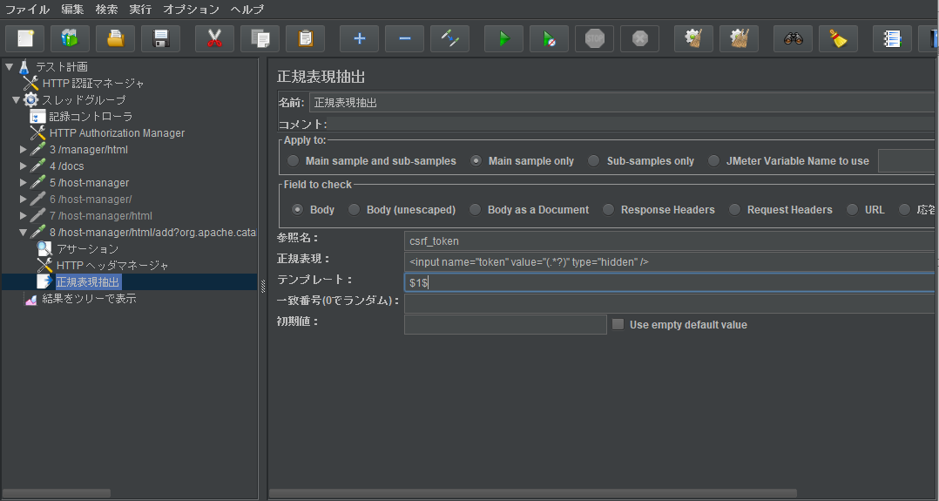Select the スレッドグループ node

pyautogui.click(x=84, y=99)
